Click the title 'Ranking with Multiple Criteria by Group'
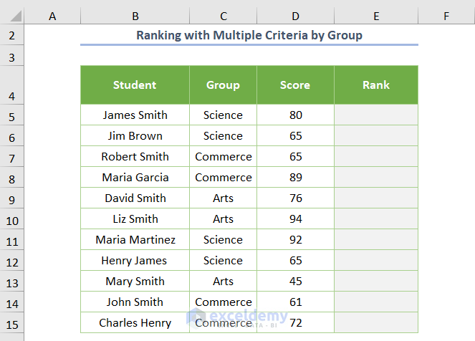 (x=249, y=35)
